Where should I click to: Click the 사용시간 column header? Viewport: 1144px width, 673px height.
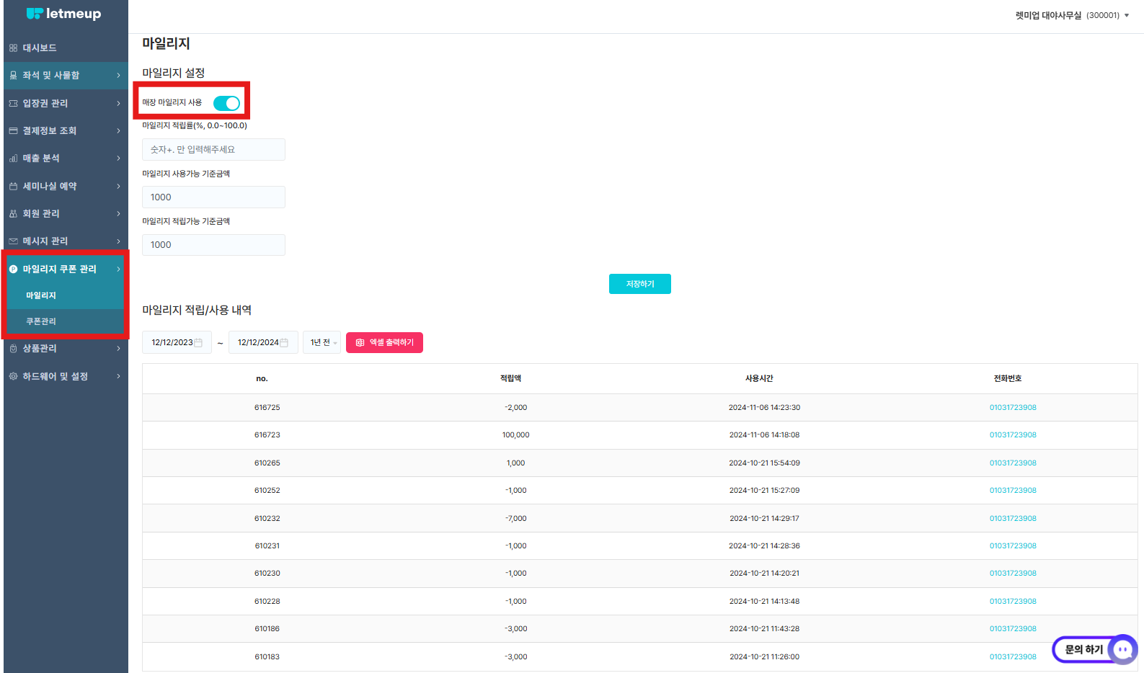coord(759,379)
